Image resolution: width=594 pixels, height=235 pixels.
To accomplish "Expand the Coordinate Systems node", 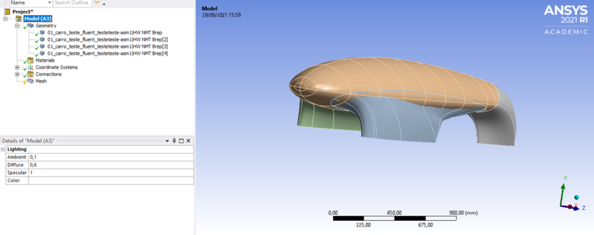I will 17,68.
